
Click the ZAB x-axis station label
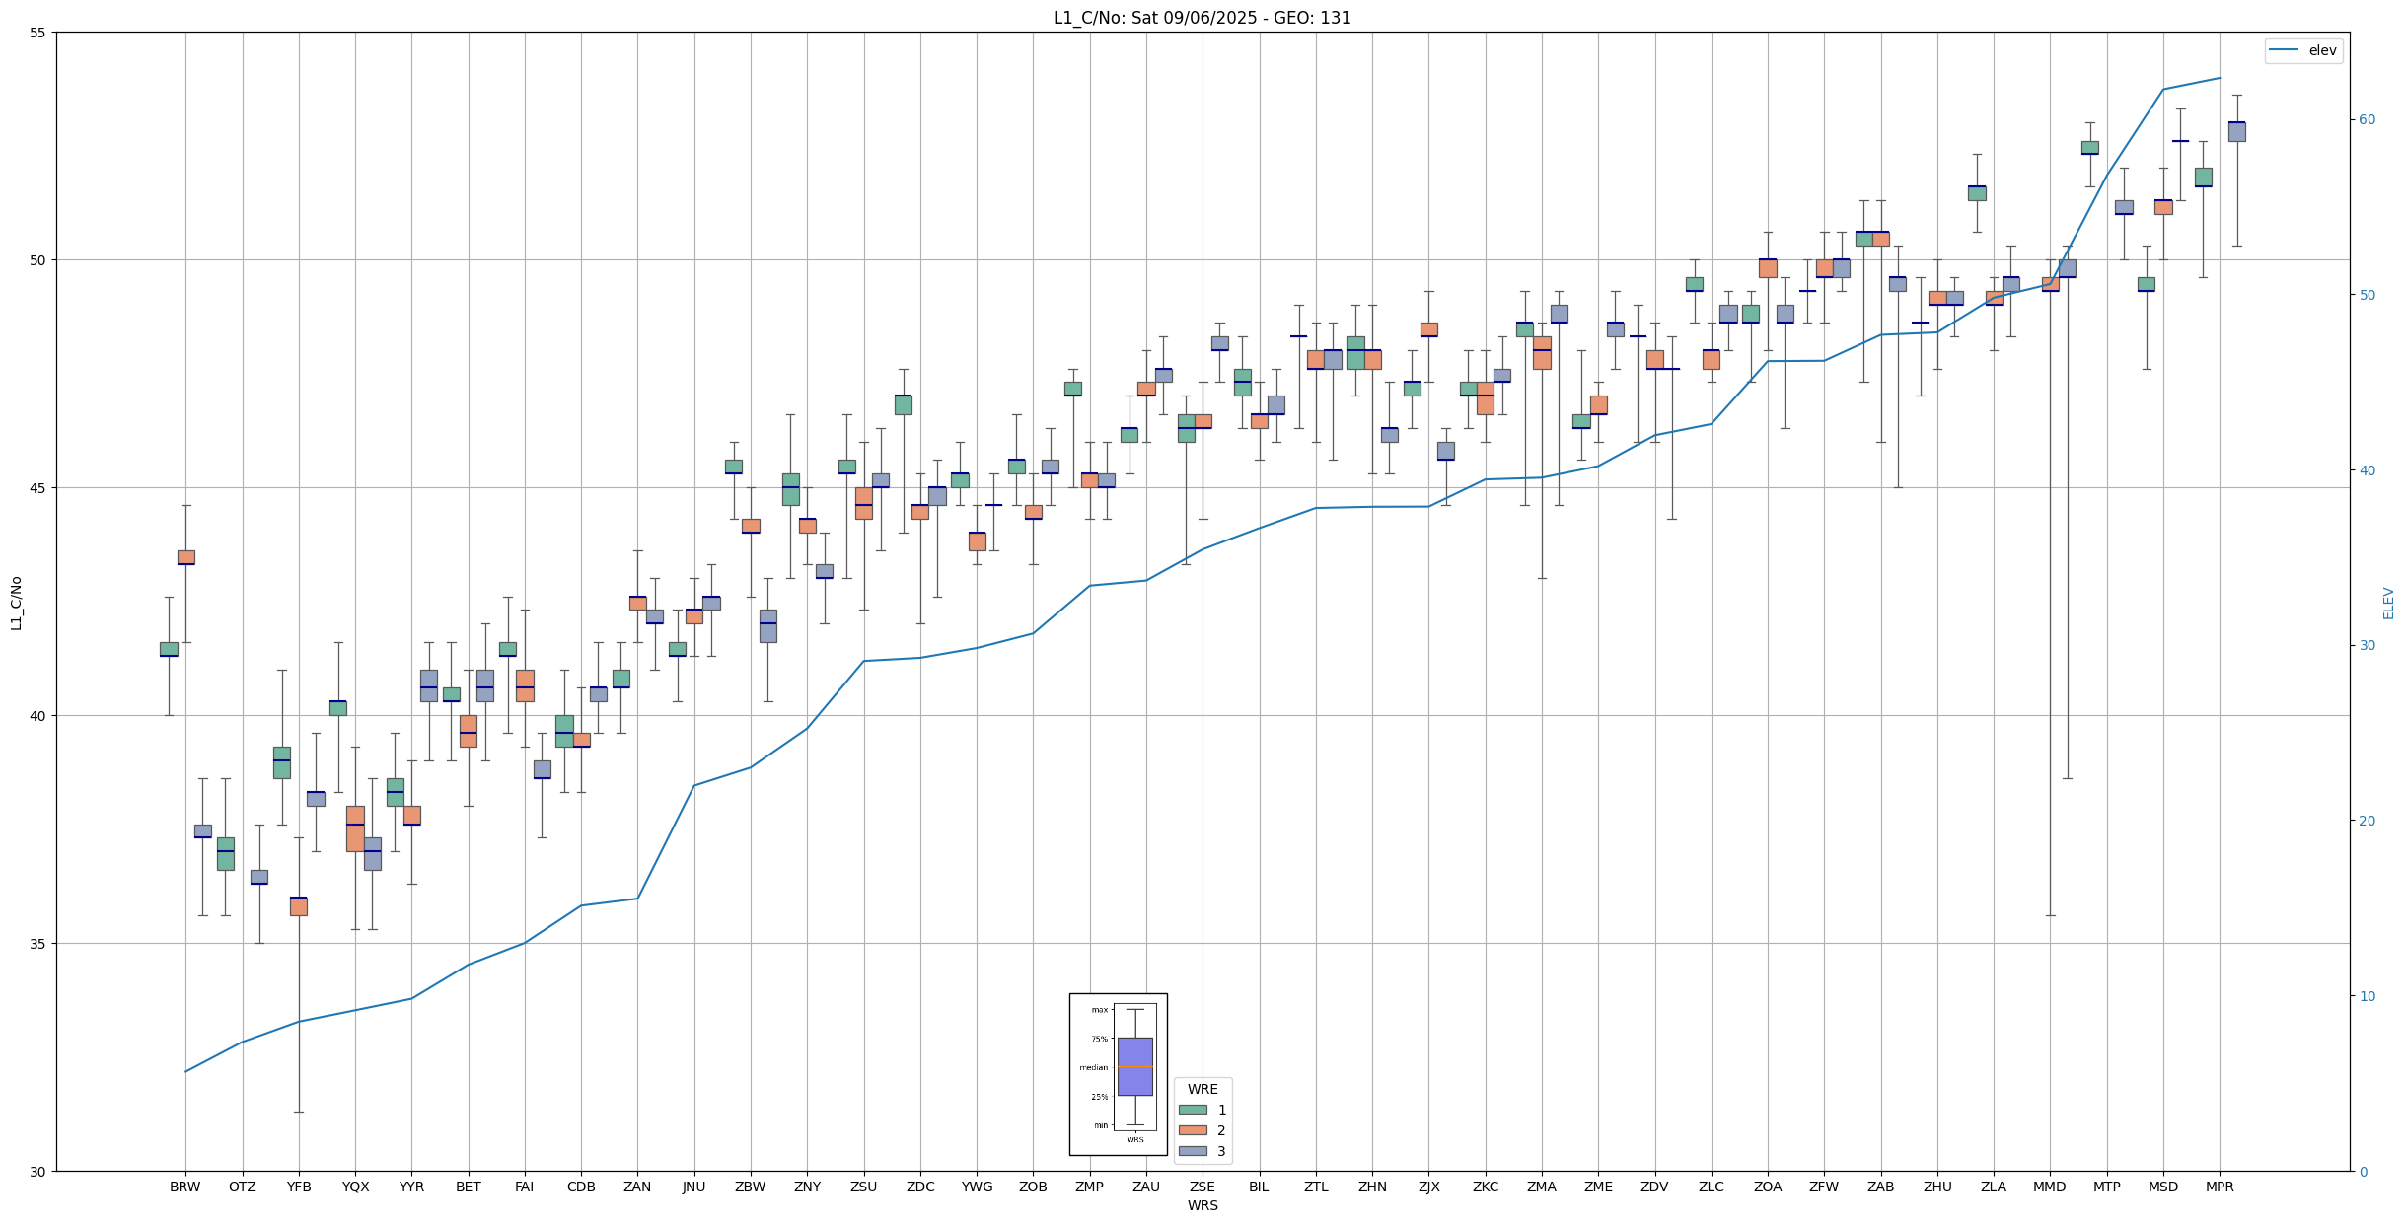pyautogui.click(x=1880, y=1187)
